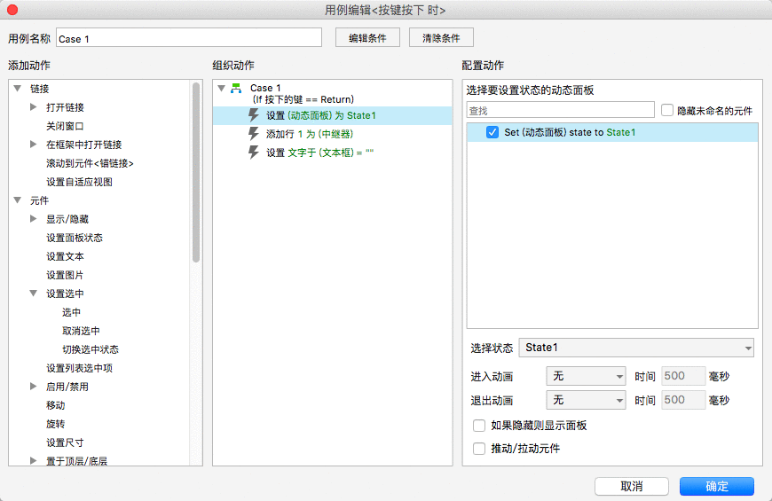
Task: Open the 选择状态 State1 dropdown
Action: pyautogui.click(x=636, y=348)
